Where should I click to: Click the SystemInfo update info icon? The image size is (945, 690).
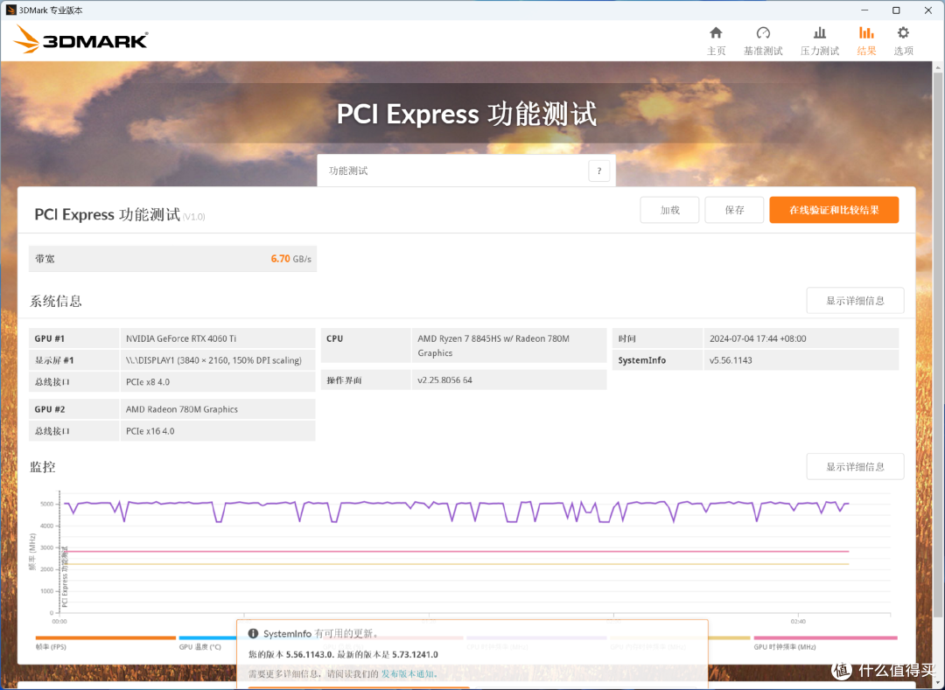point(253,633)
